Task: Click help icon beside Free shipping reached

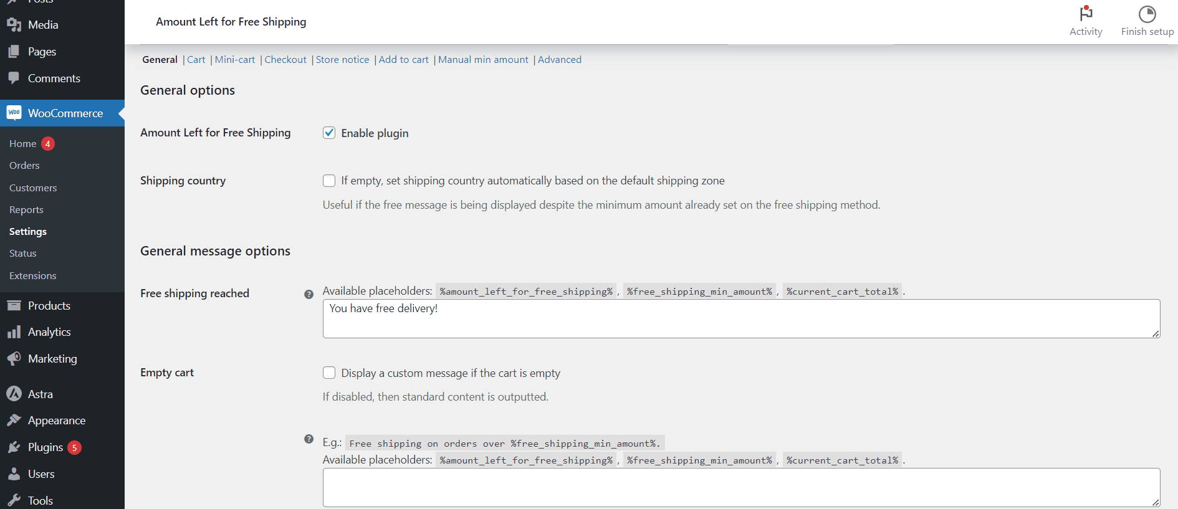Action: click(x=309, y=294)
